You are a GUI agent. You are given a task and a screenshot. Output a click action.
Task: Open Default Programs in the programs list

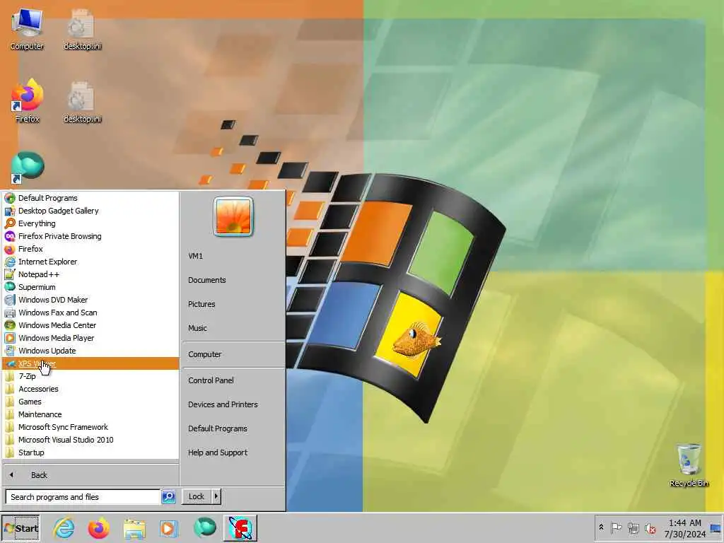(90, 198)
